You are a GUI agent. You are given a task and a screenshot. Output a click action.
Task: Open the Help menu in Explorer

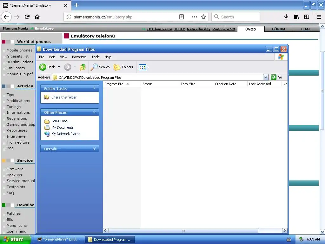coord(108,57)
